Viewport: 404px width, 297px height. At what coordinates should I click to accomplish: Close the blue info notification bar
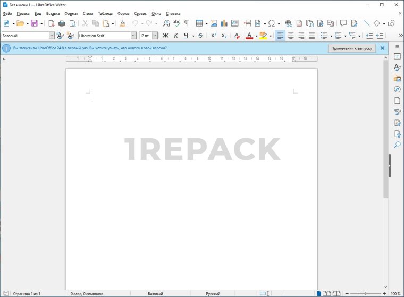click(x=382, y=48)
